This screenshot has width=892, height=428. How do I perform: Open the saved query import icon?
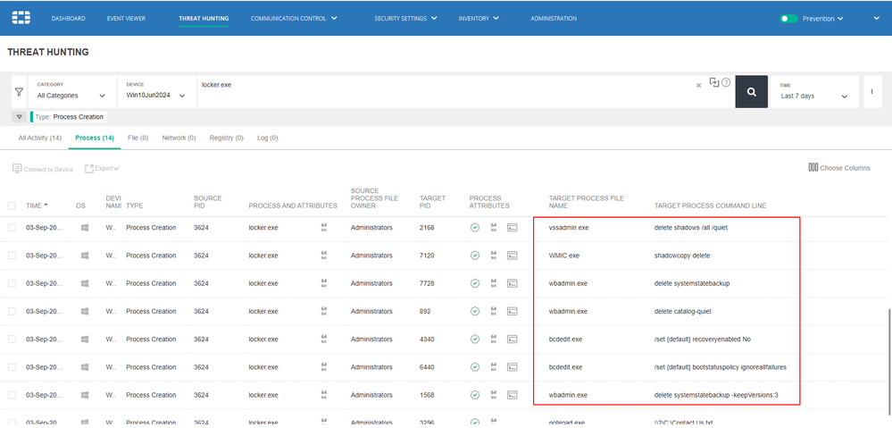click(x=713, y=82)
